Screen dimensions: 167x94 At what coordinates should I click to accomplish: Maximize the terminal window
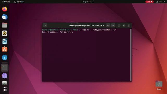(124, 26)
